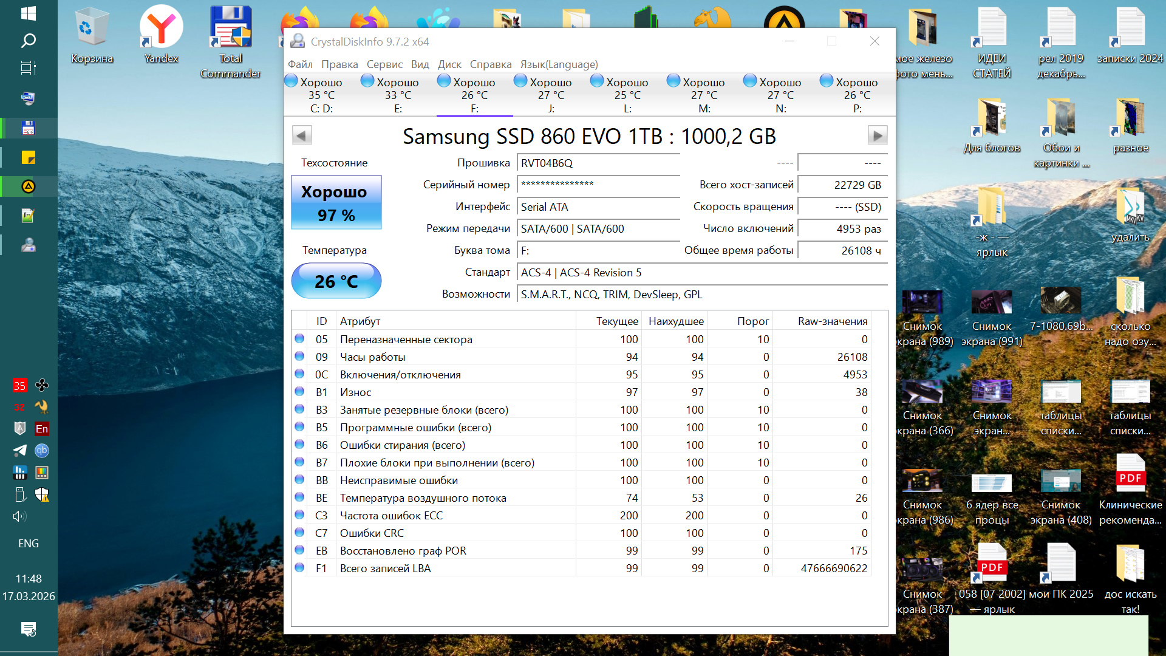
Task: Open the volume speaker tray icon
Action: [x=19, y=516]
